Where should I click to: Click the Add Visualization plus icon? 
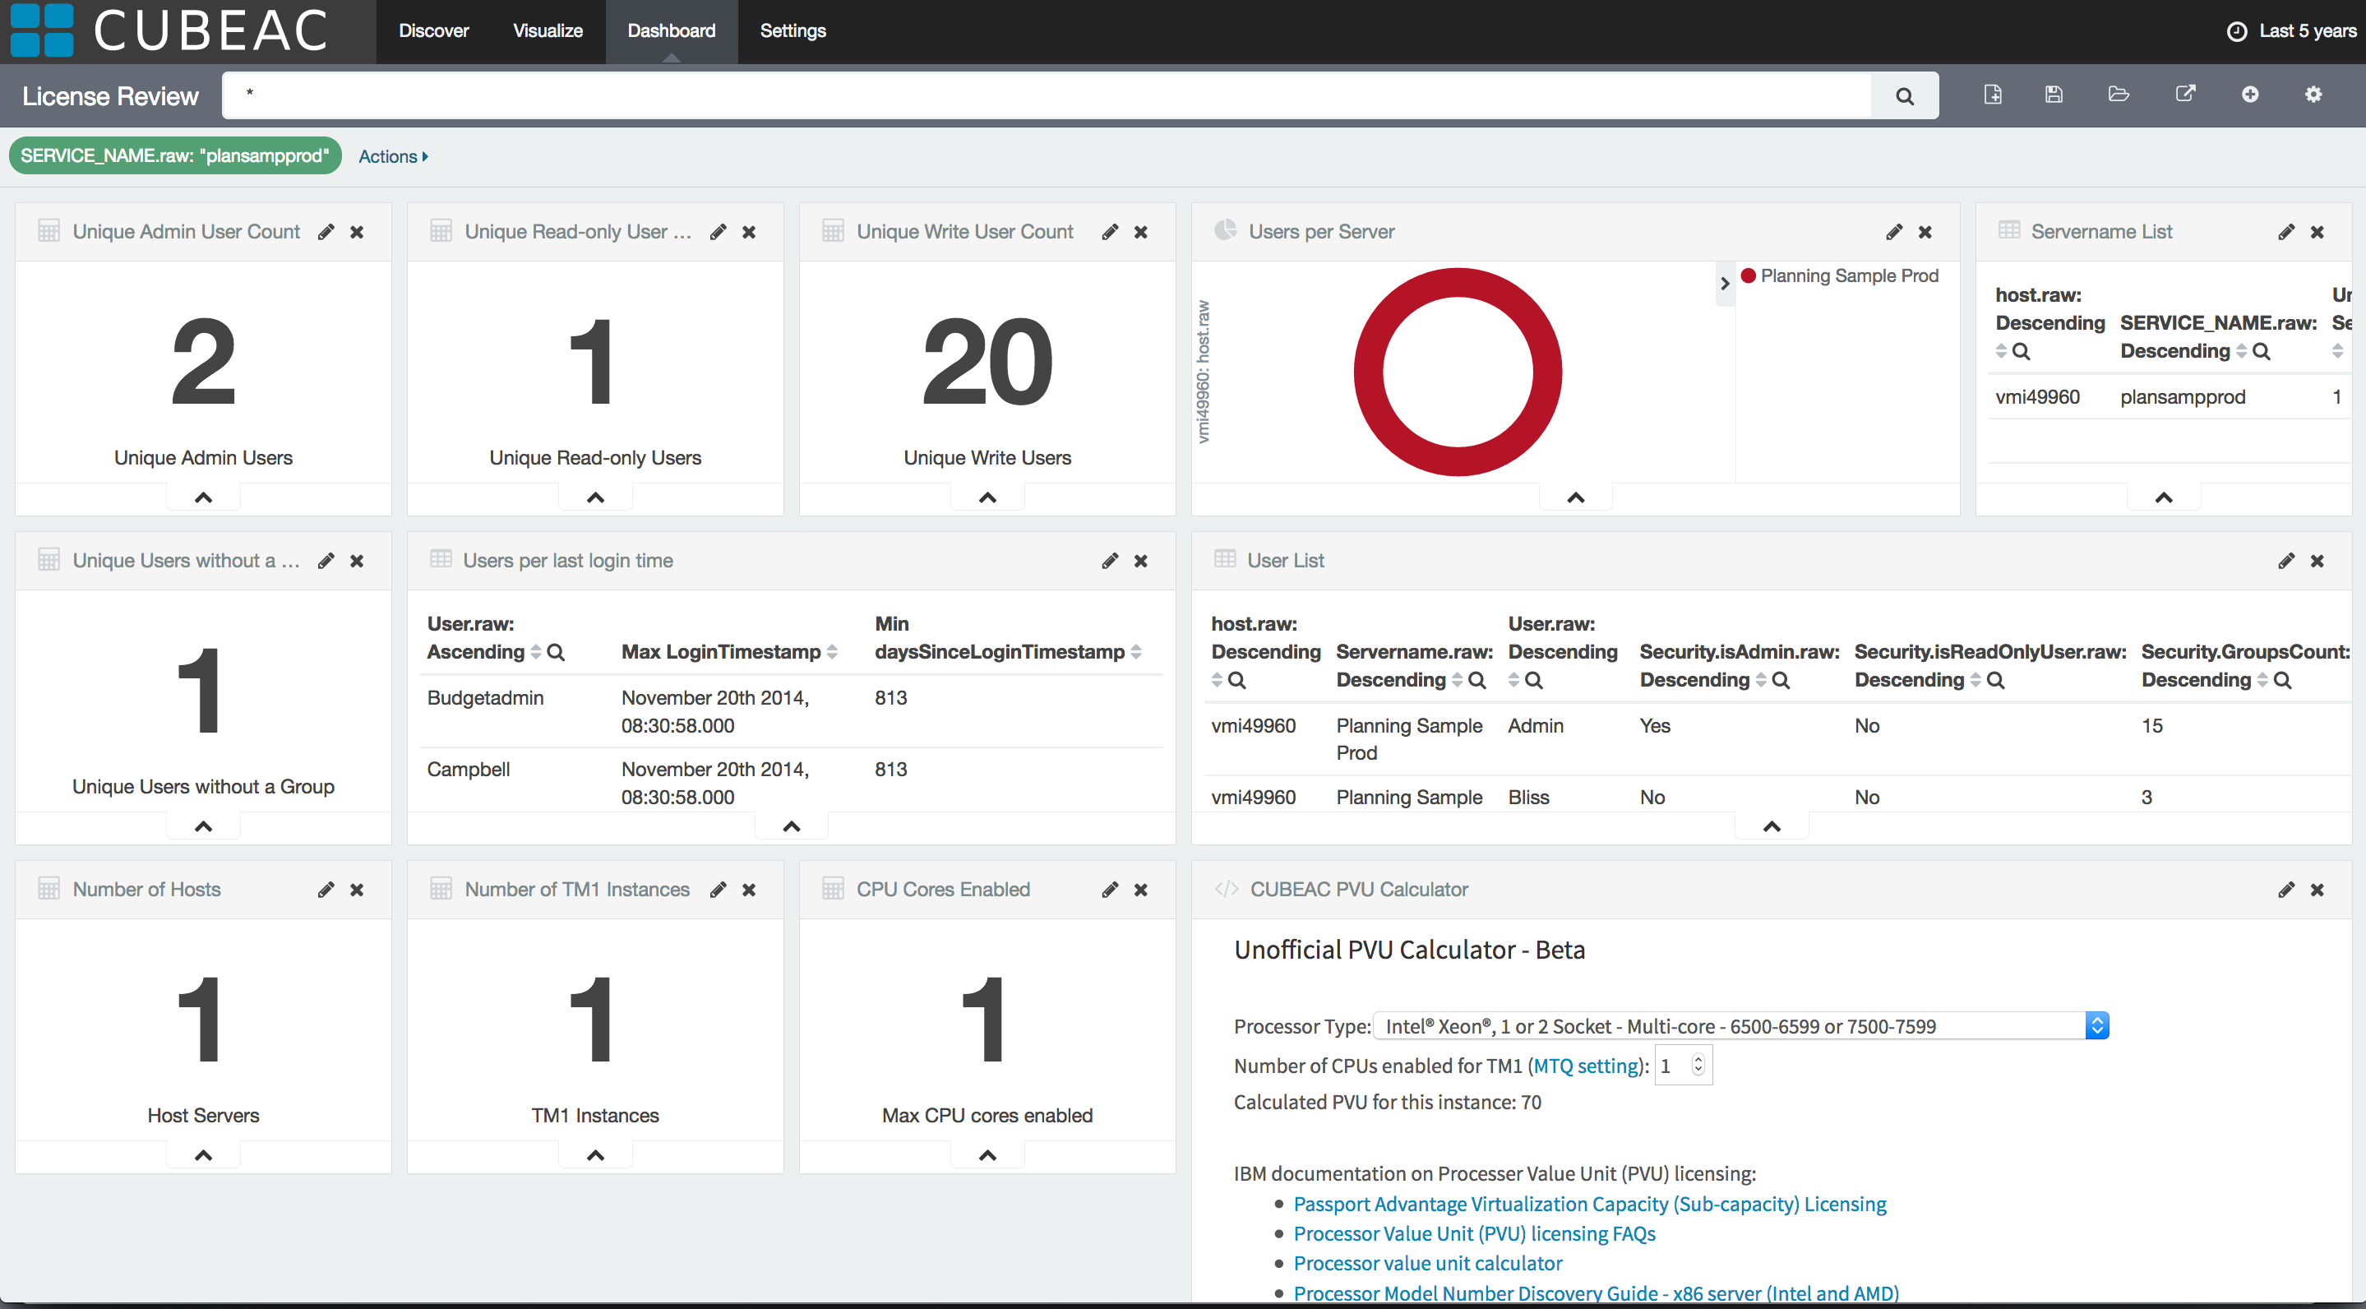click(x=2249, y=95)
